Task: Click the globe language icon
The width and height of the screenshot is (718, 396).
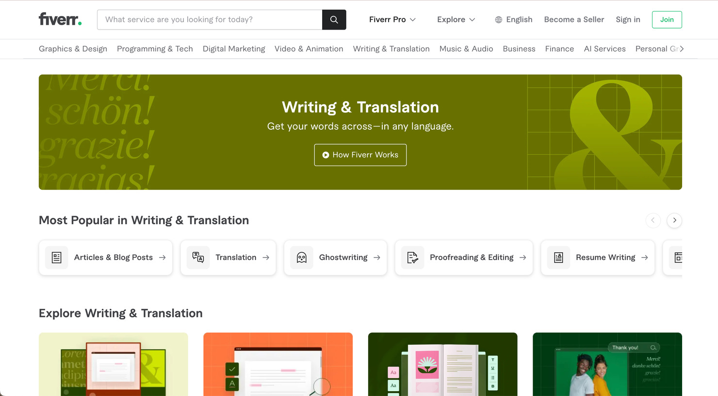Action: click(498, 20)
